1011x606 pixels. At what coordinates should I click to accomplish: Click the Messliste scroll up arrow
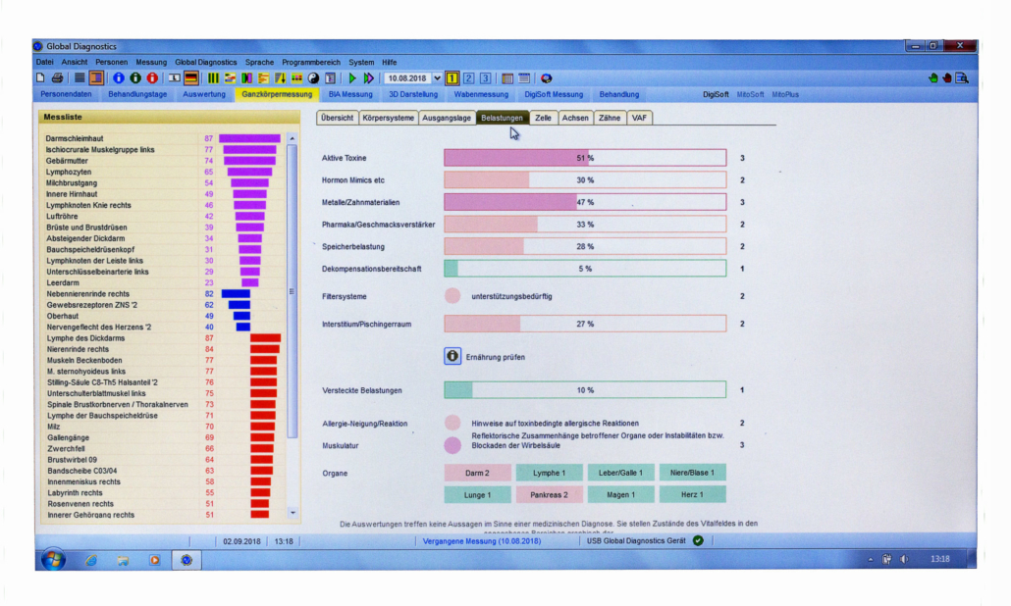[x=293, y=138]
